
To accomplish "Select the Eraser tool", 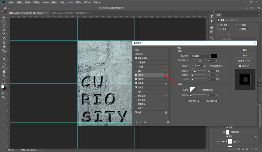I will point(4,47).
